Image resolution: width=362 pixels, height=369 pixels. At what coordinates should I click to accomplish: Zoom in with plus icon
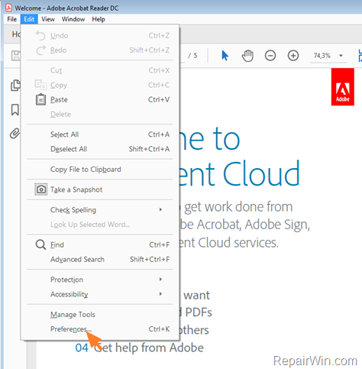(293, 56)
